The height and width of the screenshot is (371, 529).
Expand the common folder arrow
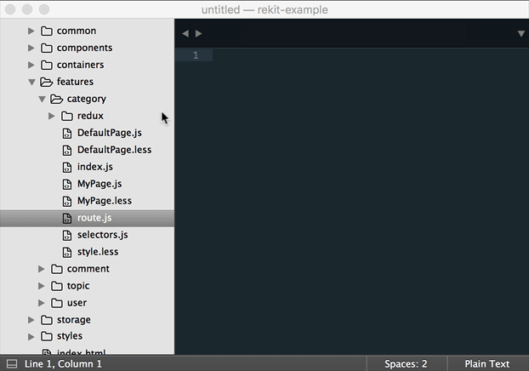(31, 31)
